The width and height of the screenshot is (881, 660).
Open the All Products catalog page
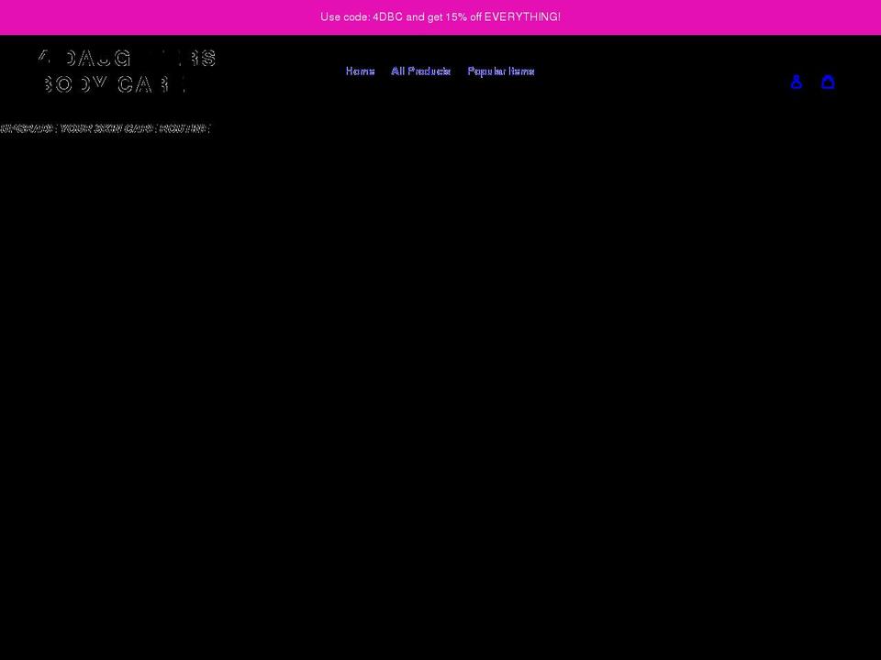[x=421, y=71]
